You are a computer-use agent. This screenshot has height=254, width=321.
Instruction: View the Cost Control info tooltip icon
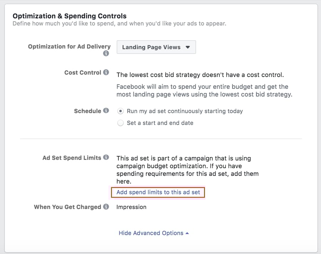106,72
